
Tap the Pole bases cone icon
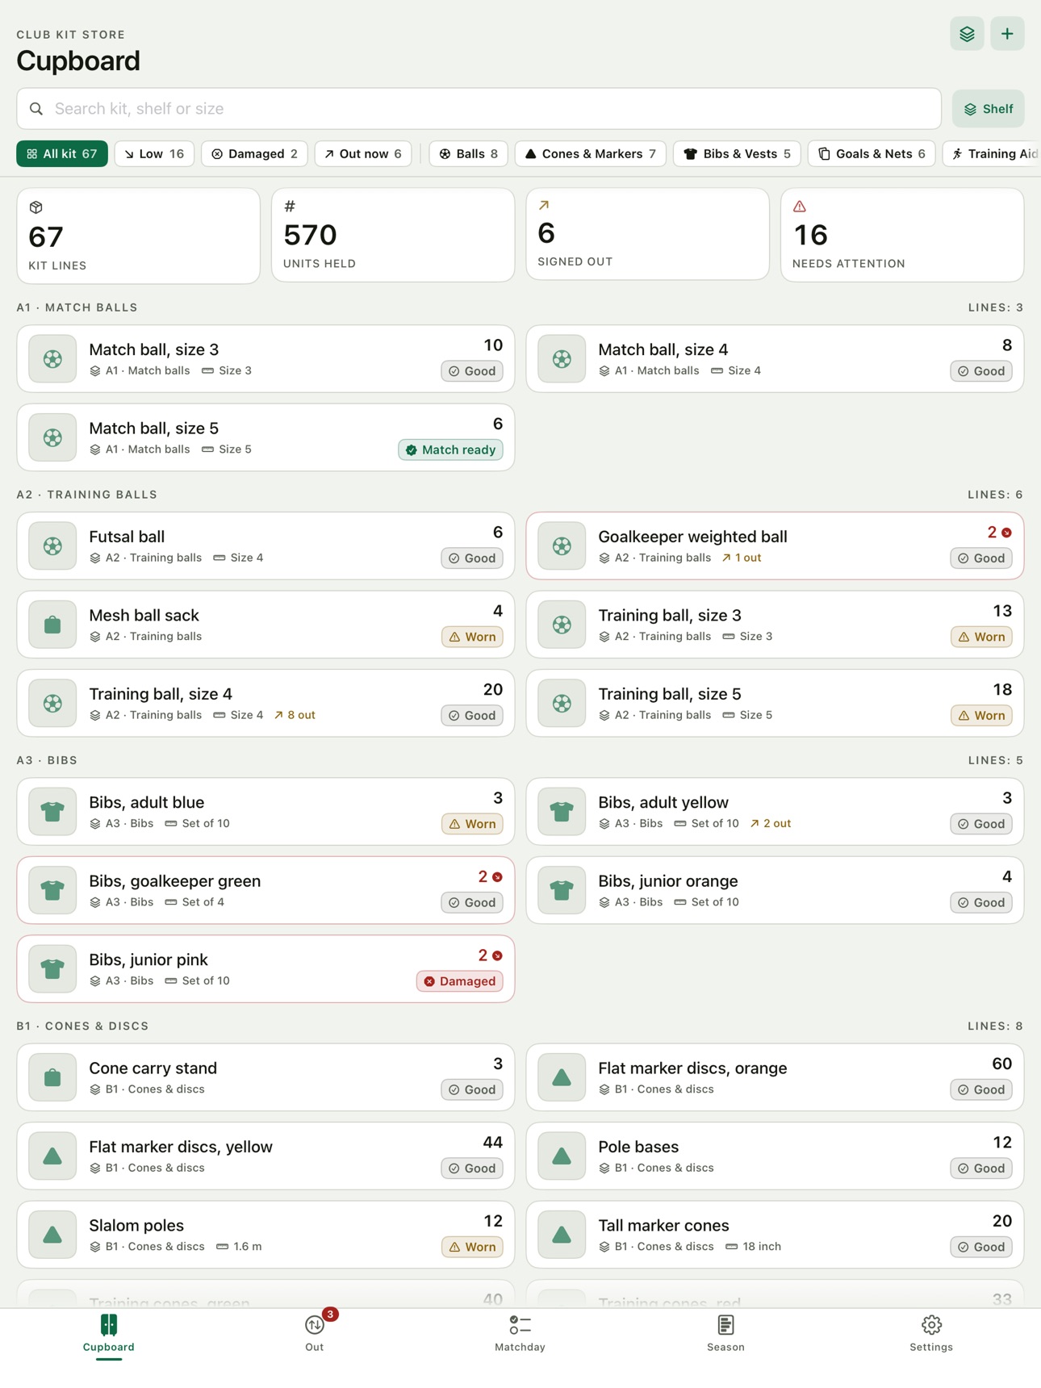(x=562, y=1156)
